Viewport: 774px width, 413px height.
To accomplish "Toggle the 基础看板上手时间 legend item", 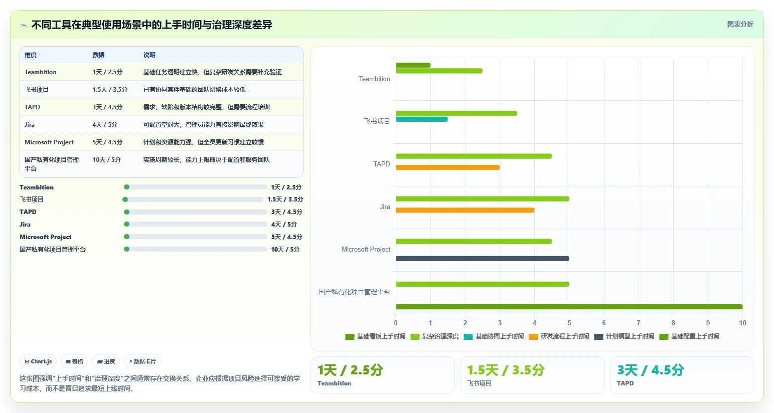I will 375,336.
